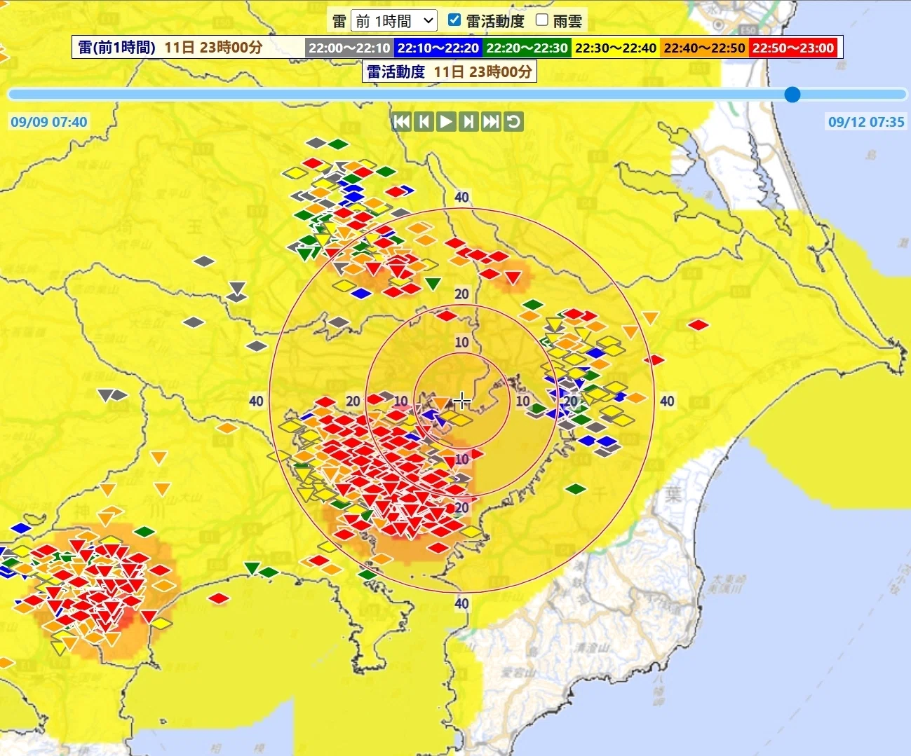Screen dimensions: 911x756
Task: Jump to the first frame with the rewind-to-start button
Action: 401,122
